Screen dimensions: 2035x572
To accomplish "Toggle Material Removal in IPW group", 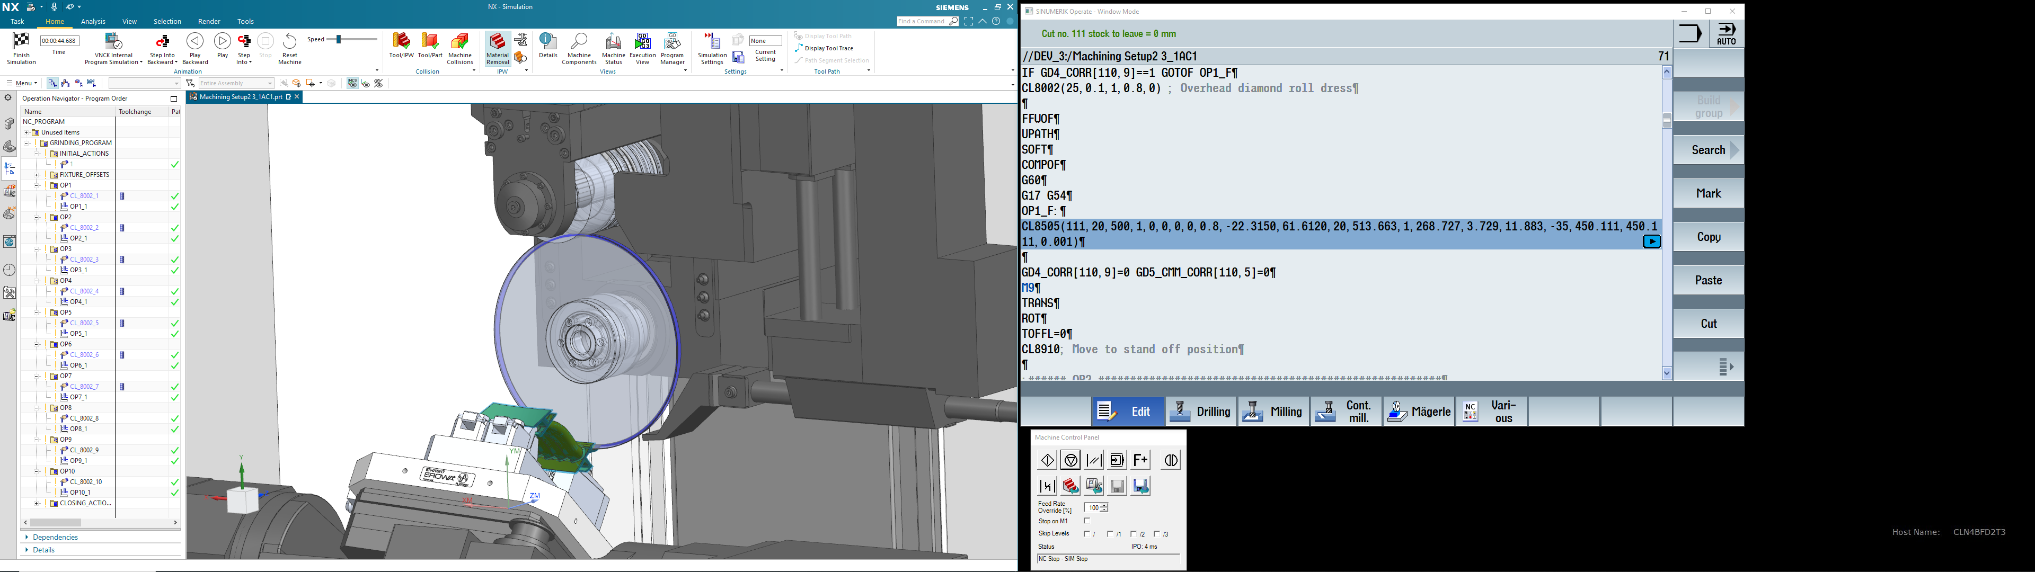I will pyautogui.click(x=498, y=49).
